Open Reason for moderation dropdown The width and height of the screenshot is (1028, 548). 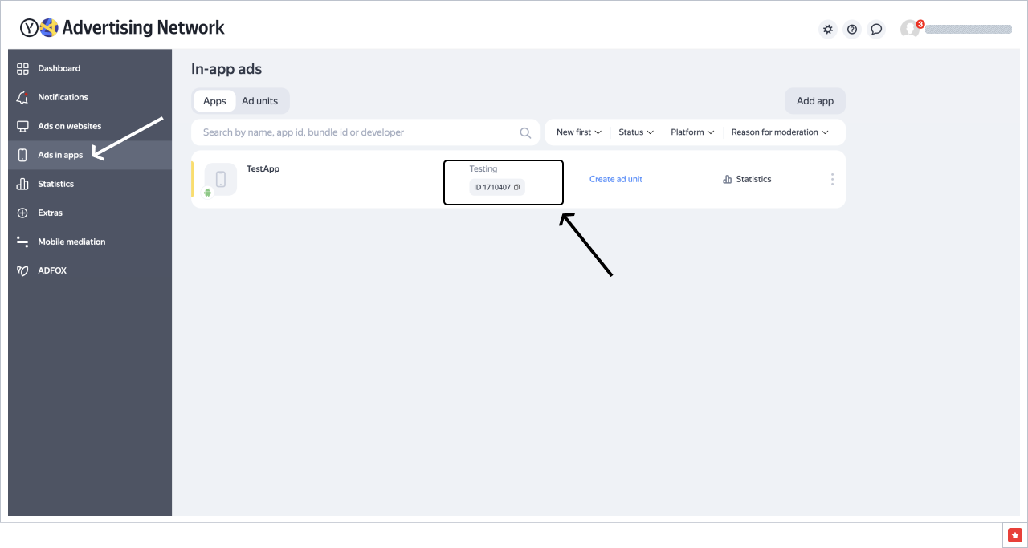pyautogui.click(x=779, y=132)
